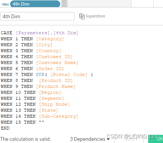This screenshot has width=163, height=143.
Task: Click 'The calculation is valid.' status text
Action: pos(26,139)
